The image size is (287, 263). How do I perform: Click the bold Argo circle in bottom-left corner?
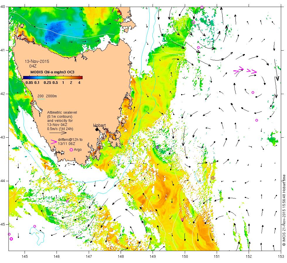[11, 239]
